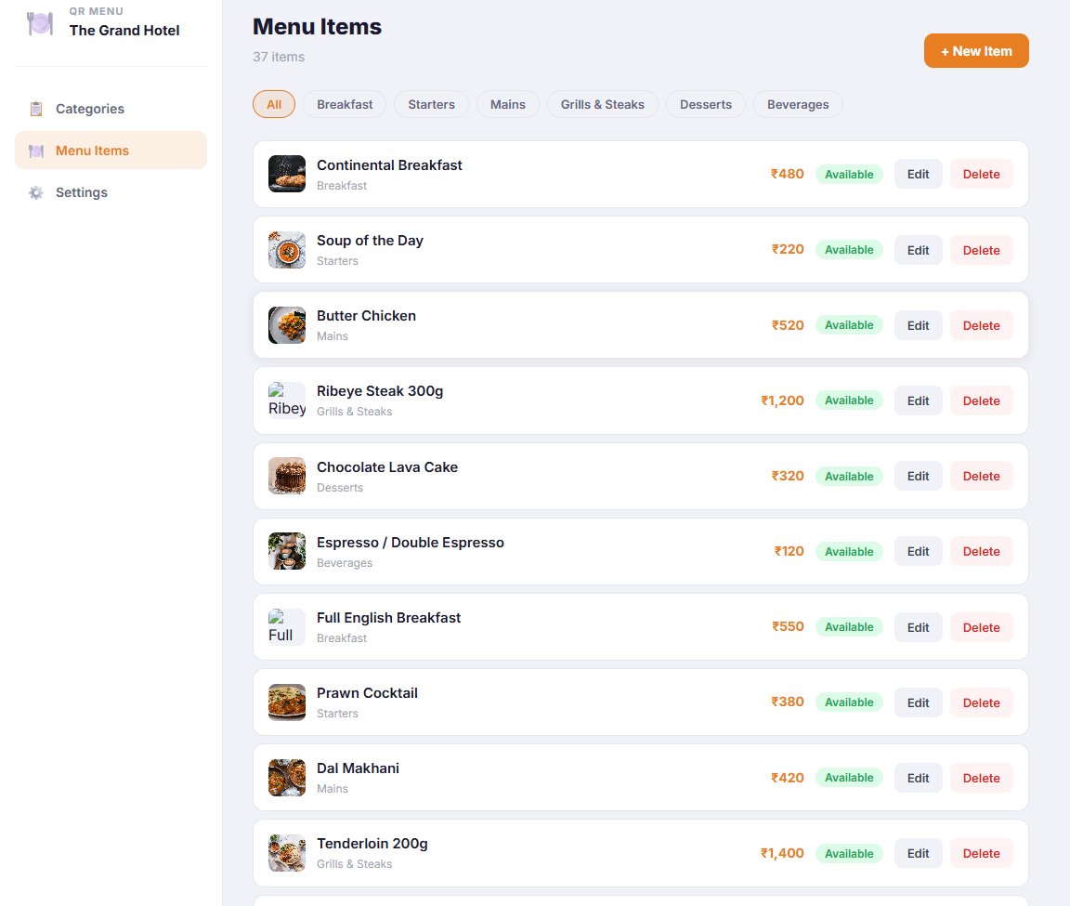Toggle Available badge on Espresso / Double Espresso

(x=849, y=551)
